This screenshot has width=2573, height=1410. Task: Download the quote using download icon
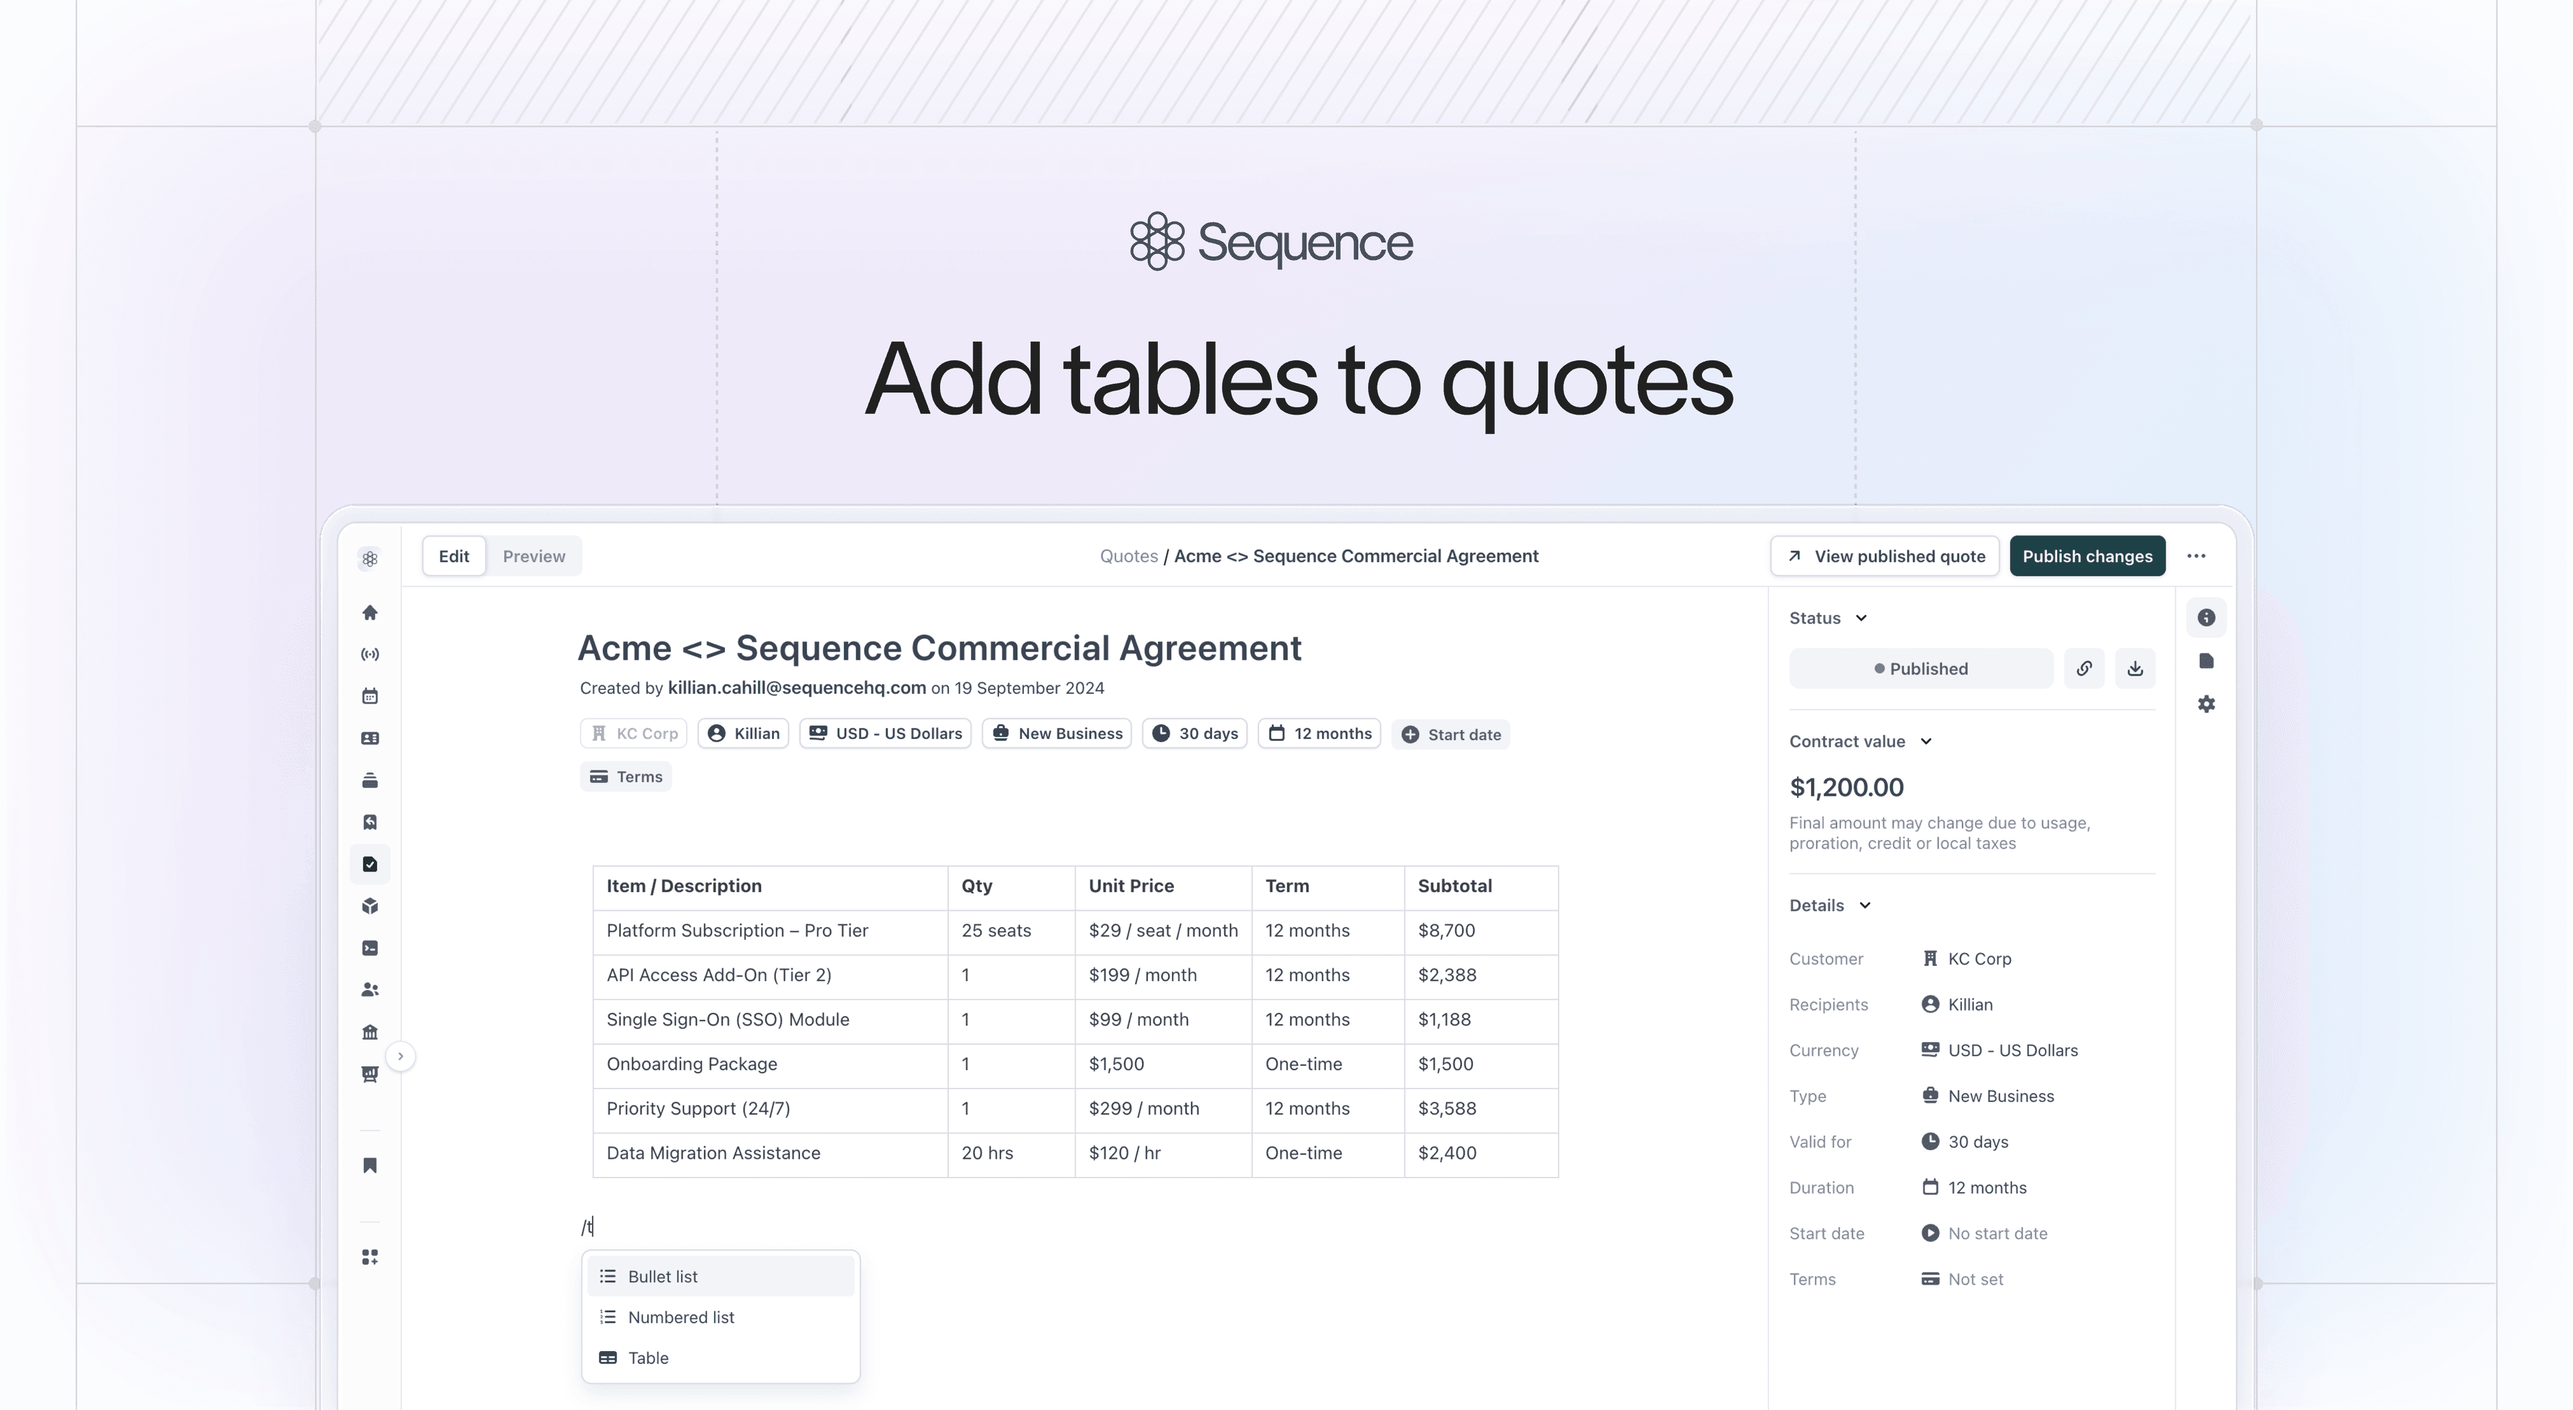click(x=2135, y=668)
